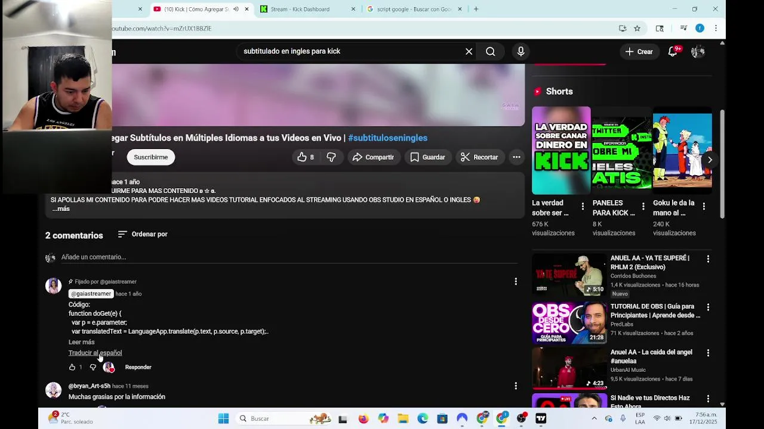
Task: Like the video with thumbs up
Action: tap(306, 157)
